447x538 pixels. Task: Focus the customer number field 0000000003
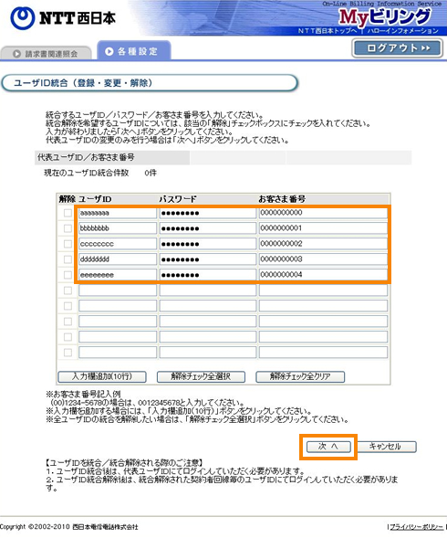point(323,259)
